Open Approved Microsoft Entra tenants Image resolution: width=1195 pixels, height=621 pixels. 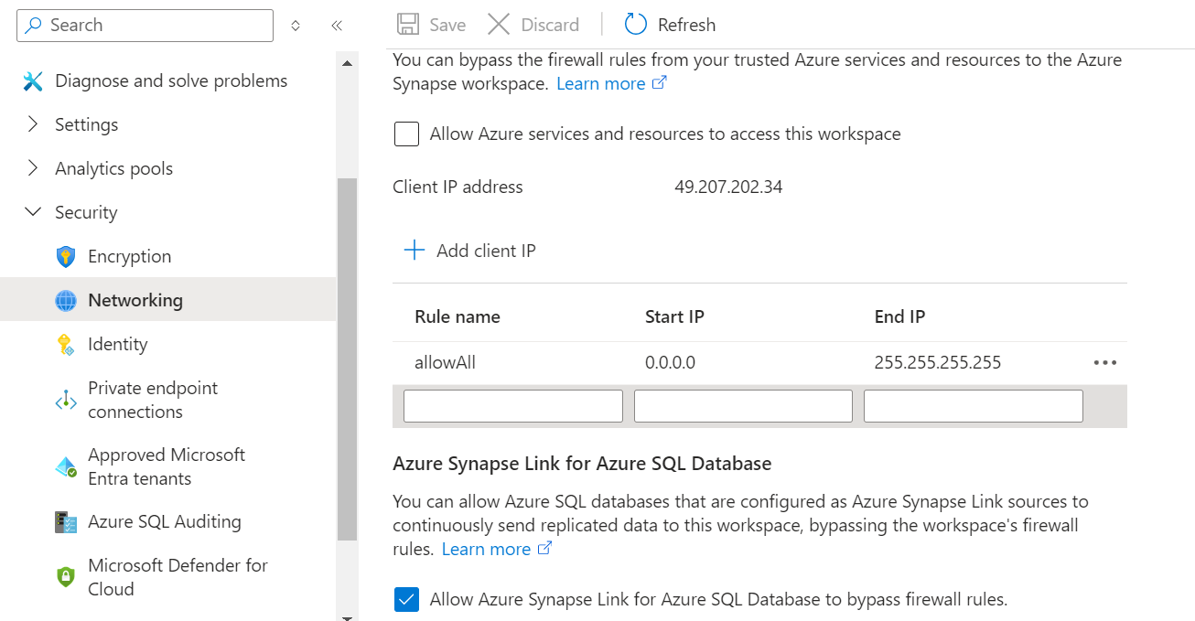165,466
